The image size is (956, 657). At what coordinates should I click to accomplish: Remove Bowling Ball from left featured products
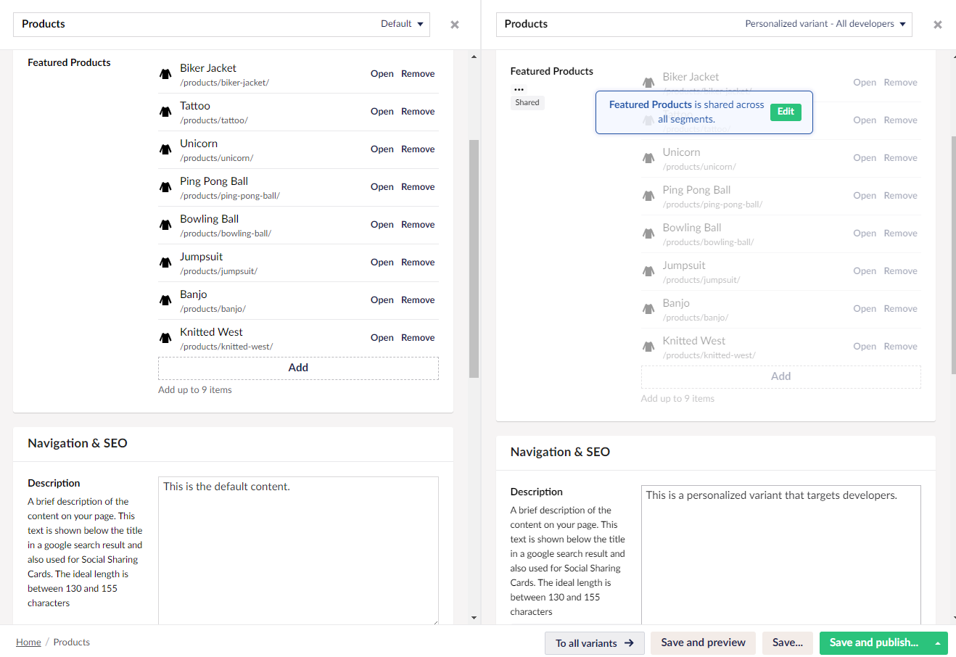[x=418, y=225]
